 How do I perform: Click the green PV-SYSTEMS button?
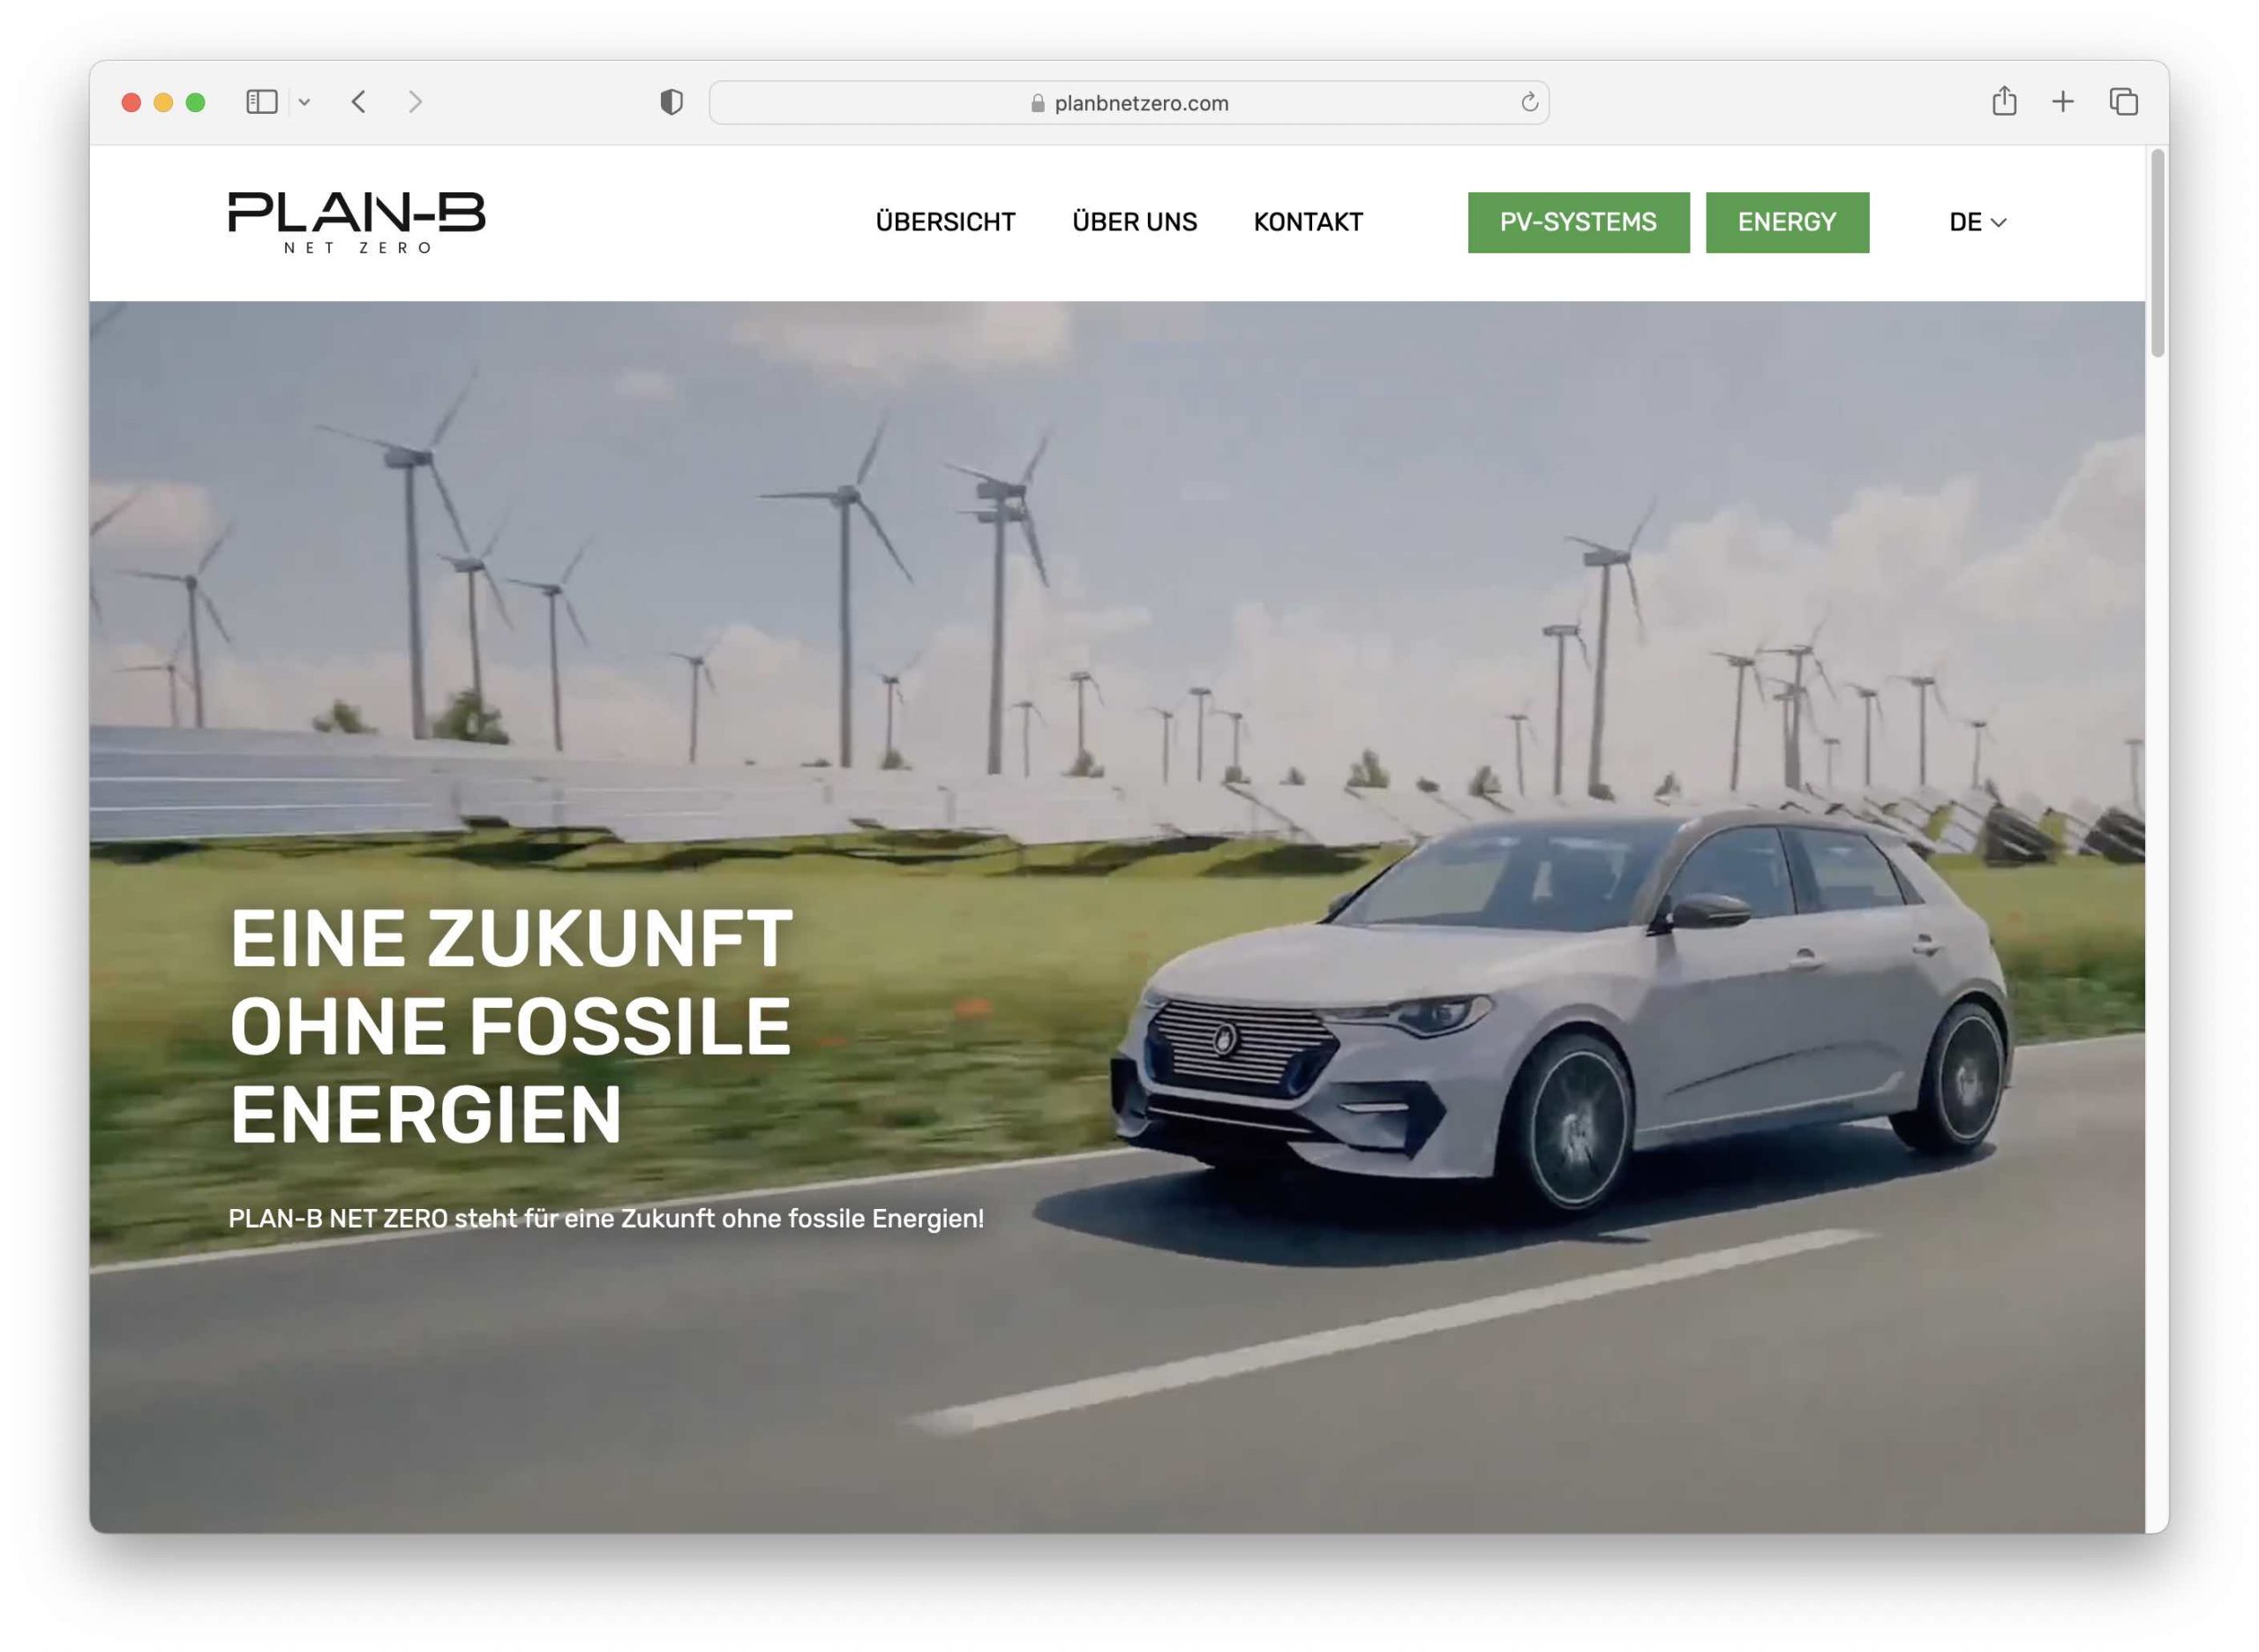pos(1577,222)
